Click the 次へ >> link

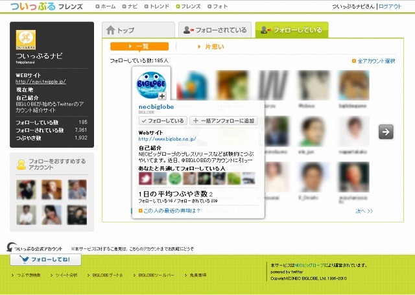pos(364,211)
